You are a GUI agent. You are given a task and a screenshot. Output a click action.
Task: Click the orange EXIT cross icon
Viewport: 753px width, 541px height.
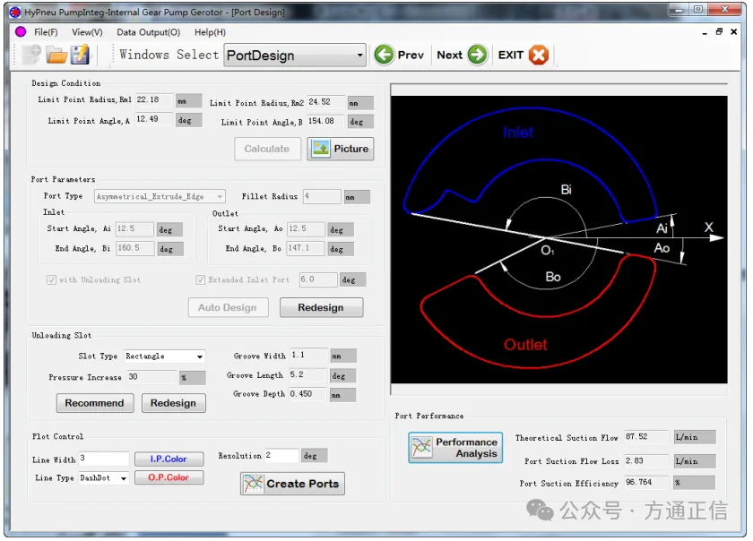tap(539, 56)
